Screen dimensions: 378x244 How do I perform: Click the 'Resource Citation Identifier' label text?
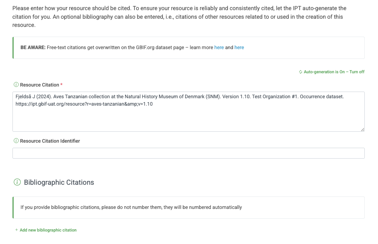(x=50, y=141)
